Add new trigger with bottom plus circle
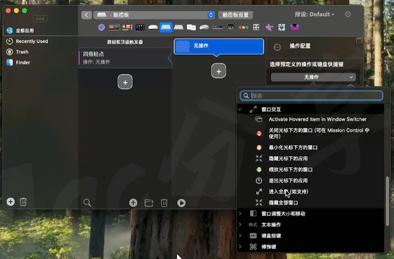The image size is (394, 259). (x=133, y=203)
